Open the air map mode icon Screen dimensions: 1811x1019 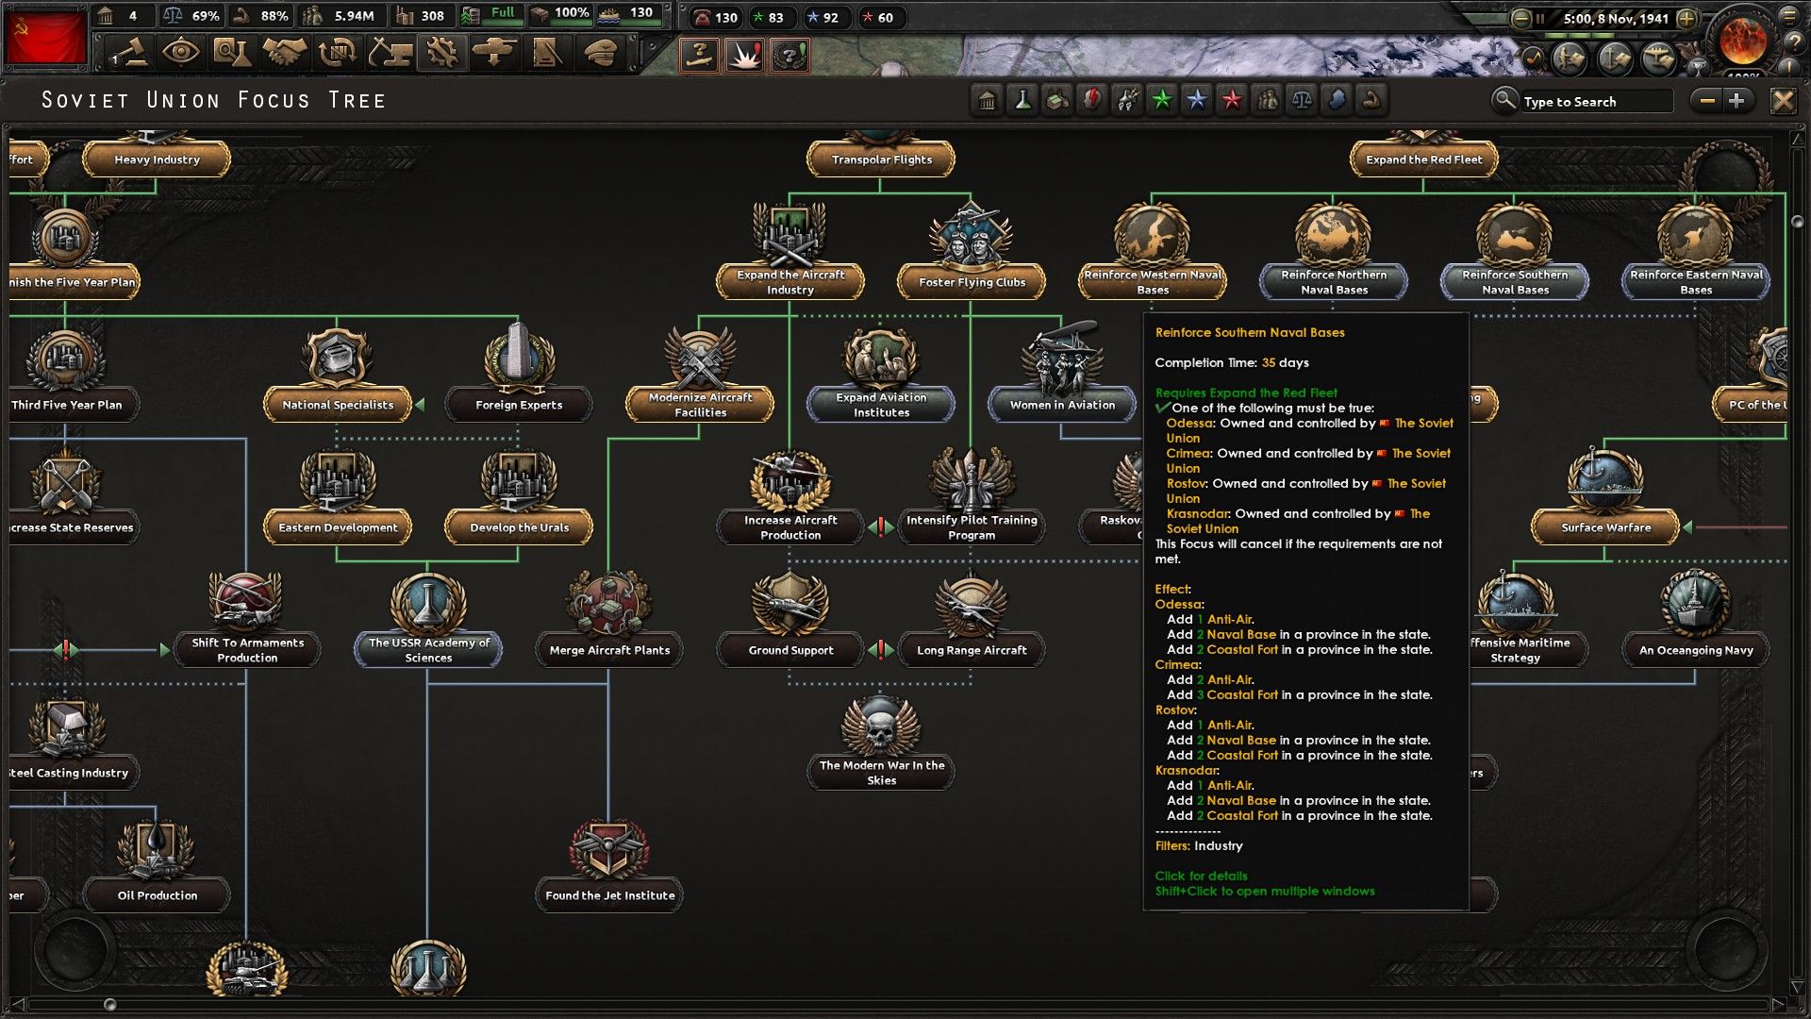[1657, 58]
